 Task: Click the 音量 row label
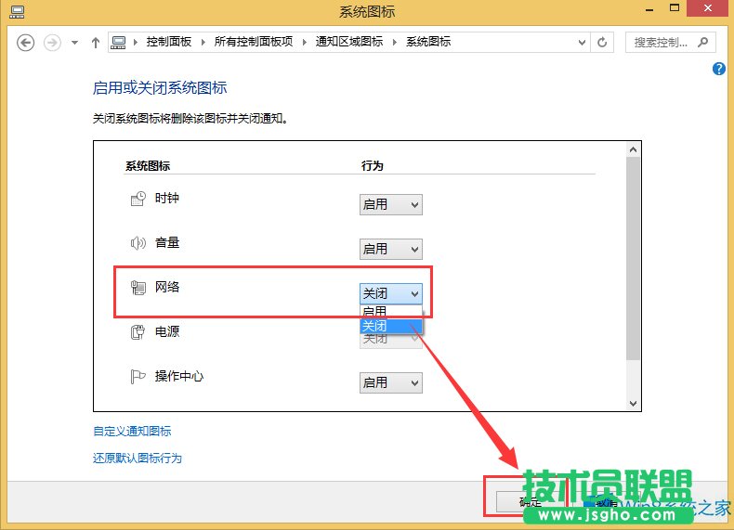tap(167, 242)
